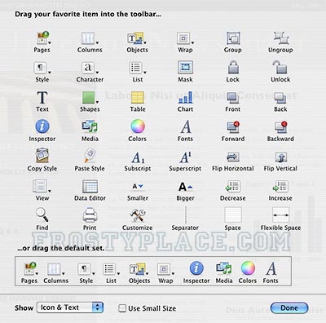The width and height of the screenshot is (326, 323).
Task: Click the Space toolbar item
Action: tap(233, 215)
